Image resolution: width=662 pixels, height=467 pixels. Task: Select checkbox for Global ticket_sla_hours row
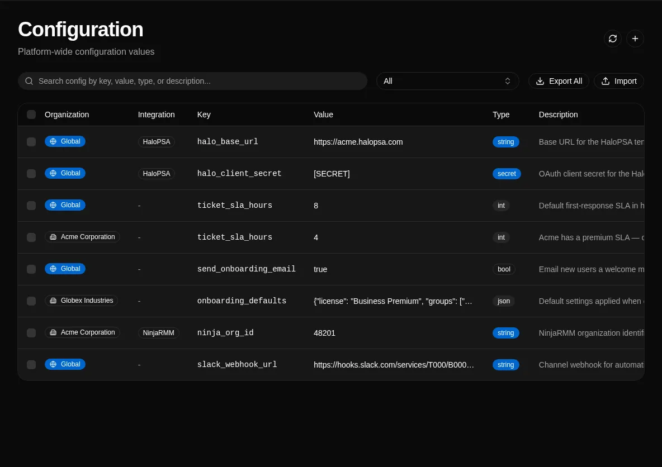(31, 206)
